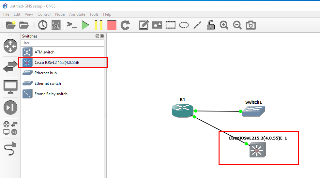This screenshot has width=320, height=178.
Task: Click the Zoom out magnifier icon
Action: [x=237, y=25]
